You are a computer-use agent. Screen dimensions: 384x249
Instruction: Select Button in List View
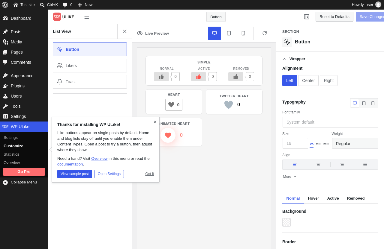90,49
